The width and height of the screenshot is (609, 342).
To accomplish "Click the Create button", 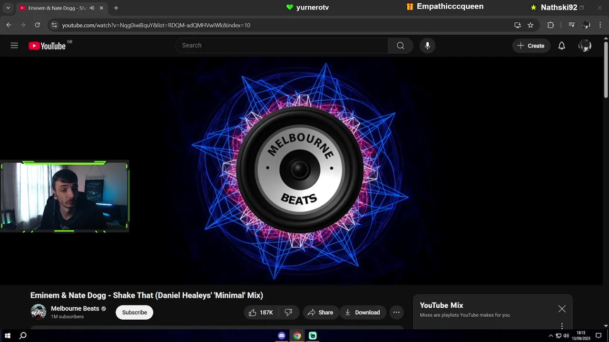I will pos(531,46).
